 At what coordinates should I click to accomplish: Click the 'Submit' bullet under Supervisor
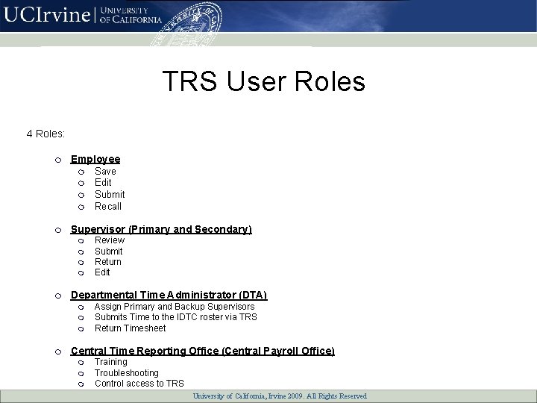[109, 252]
